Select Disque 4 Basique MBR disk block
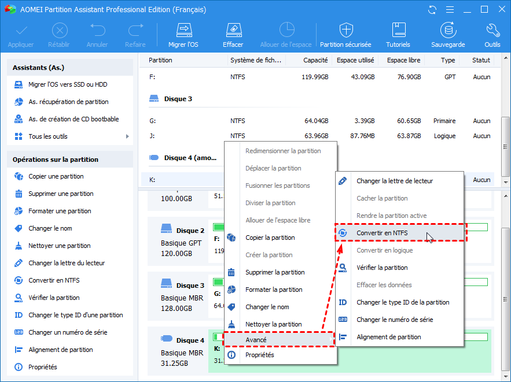This screenshot has width=511, height=382. 178,352
